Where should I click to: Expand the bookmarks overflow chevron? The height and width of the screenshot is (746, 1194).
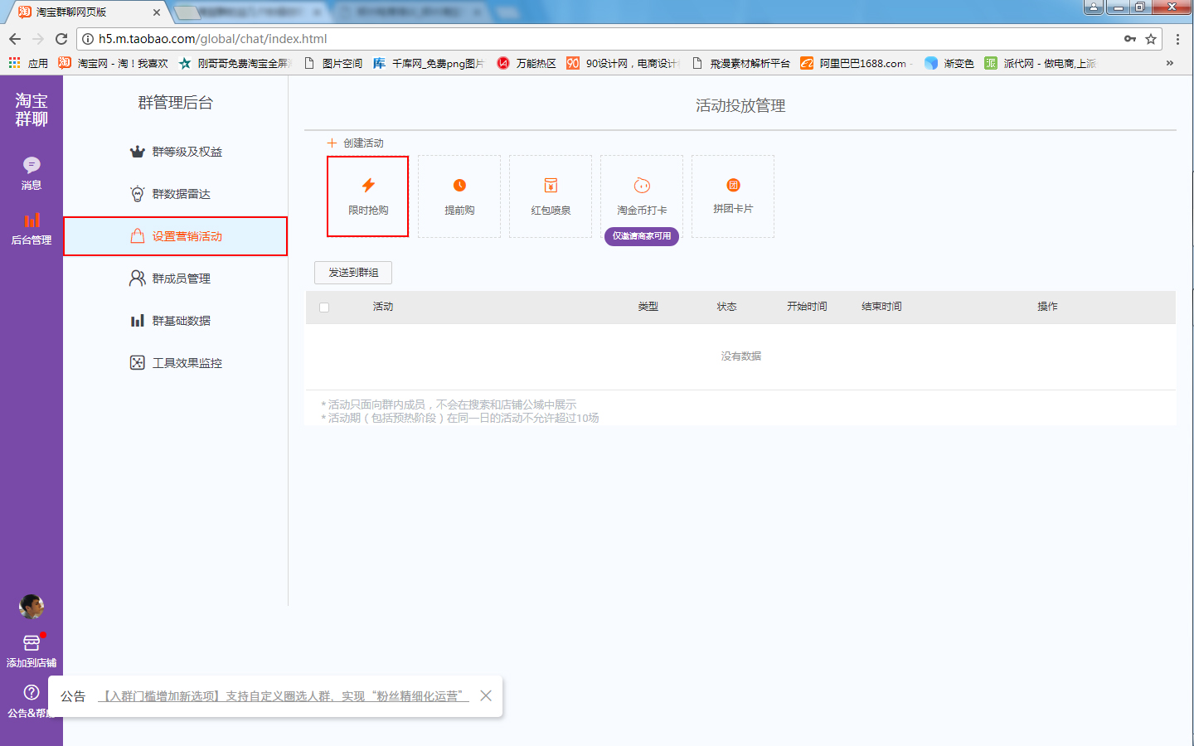pos(1169,63)
